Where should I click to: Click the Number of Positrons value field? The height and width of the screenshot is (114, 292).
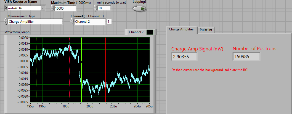tap(246, 57)
